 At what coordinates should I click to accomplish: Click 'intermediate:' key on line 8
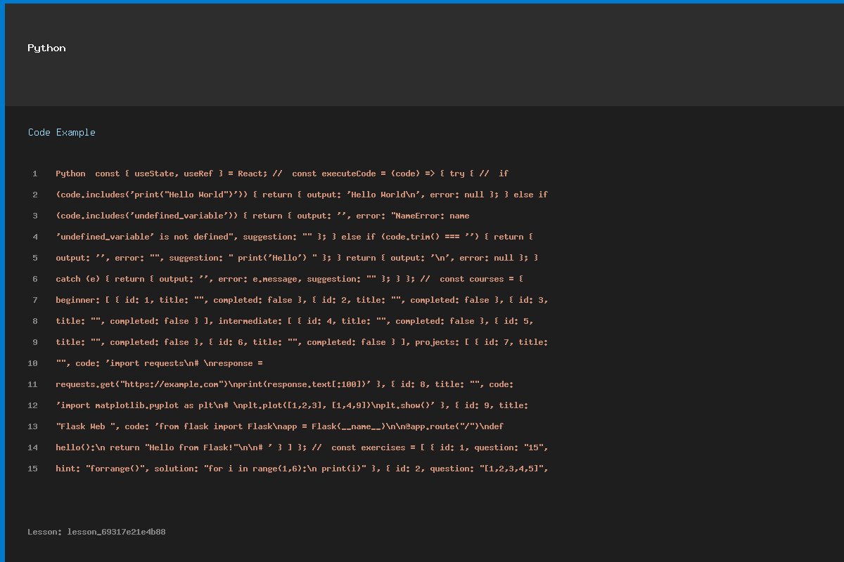pos(250,321)
